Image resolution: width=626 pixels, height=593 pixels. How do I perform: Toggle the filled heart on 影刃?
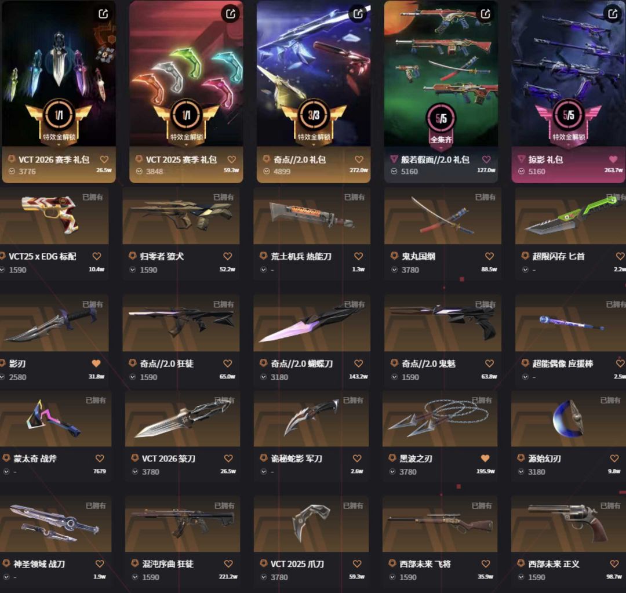(x=96, y=363)
